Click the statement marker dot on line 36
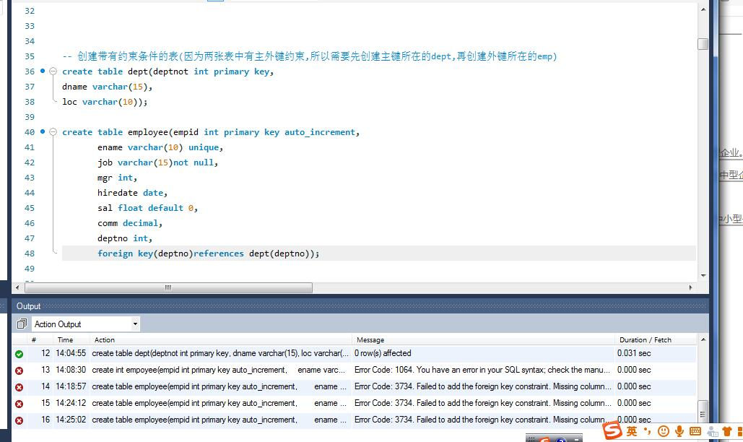The width and height of the screenshot is (743, 442). [43, 71]
